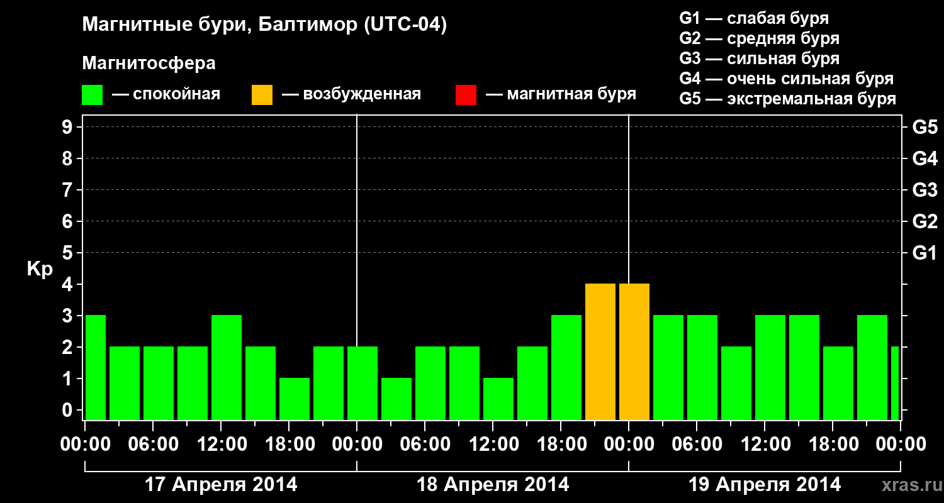Click the '— спокойная' legend label
This screenshot has width=944, height=503.
(166, 94)
